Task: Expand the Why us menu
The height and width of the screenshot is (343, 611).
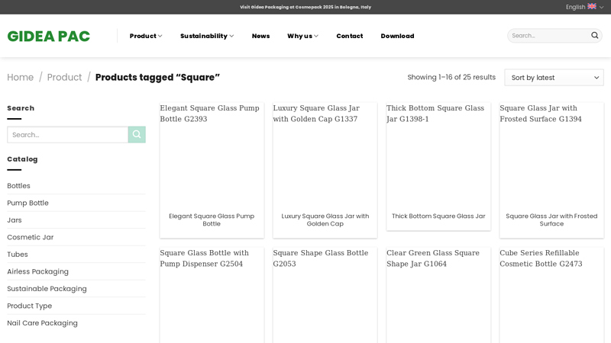Action: (x=302, y=36)
